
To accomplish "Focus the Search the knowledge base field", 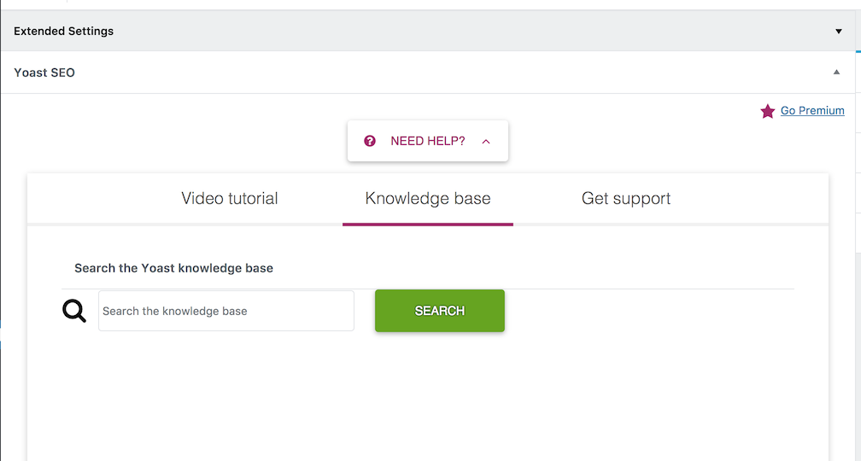I will click(x=225, y=311).
